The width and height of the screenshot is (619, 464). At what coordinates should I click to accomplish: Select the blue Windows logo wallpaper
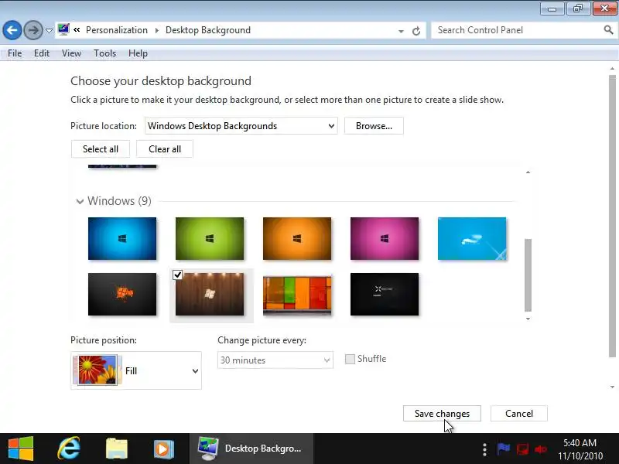coord(122,239)
